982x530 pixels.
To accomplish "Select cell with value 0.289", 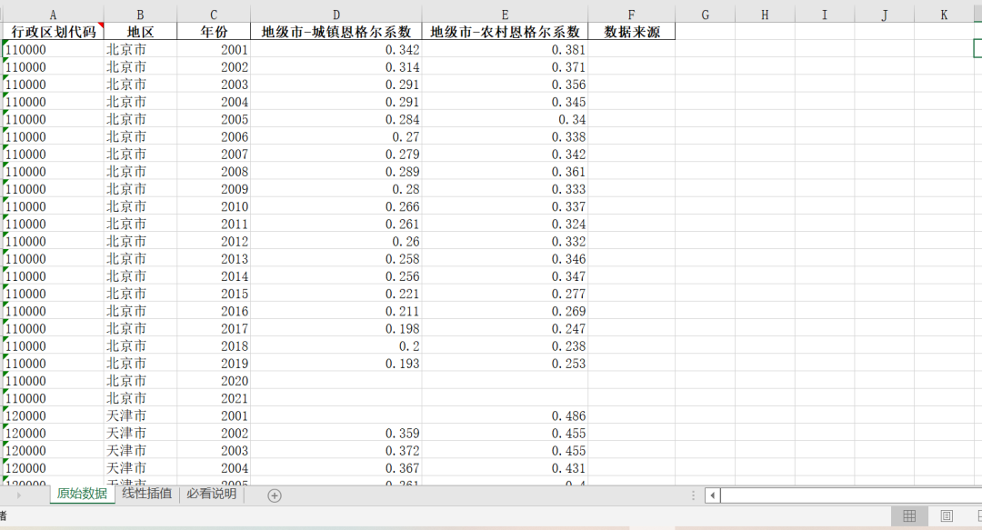I will coord(336,172).
